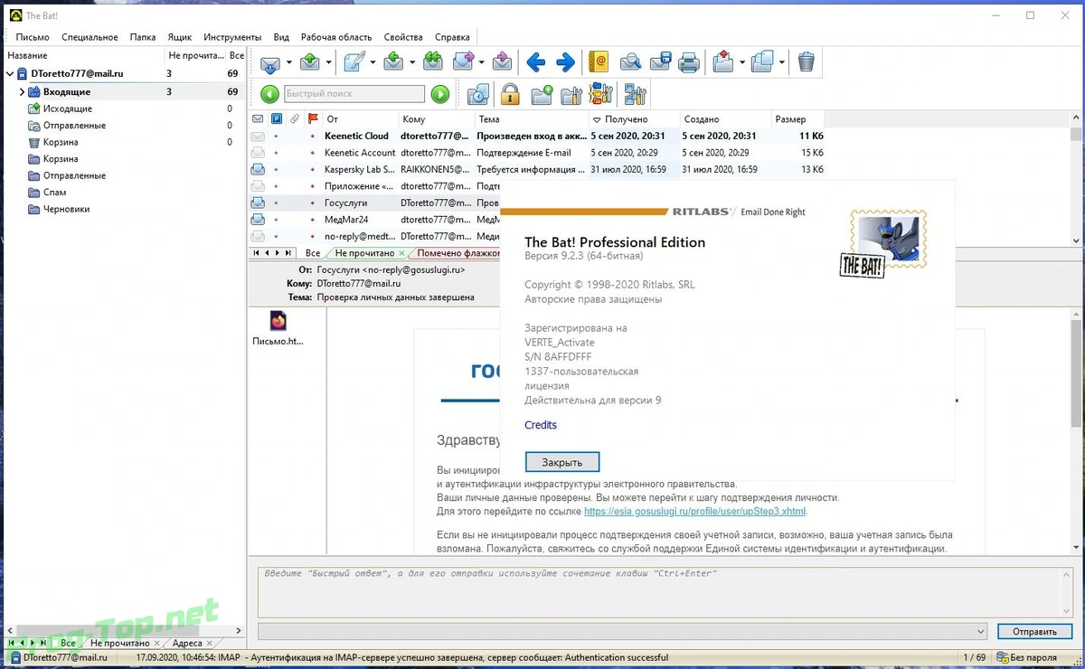Screen dimensions: 1085x669
Task: Open the Move to folder dropdown arrow
Action: point(741,62)
